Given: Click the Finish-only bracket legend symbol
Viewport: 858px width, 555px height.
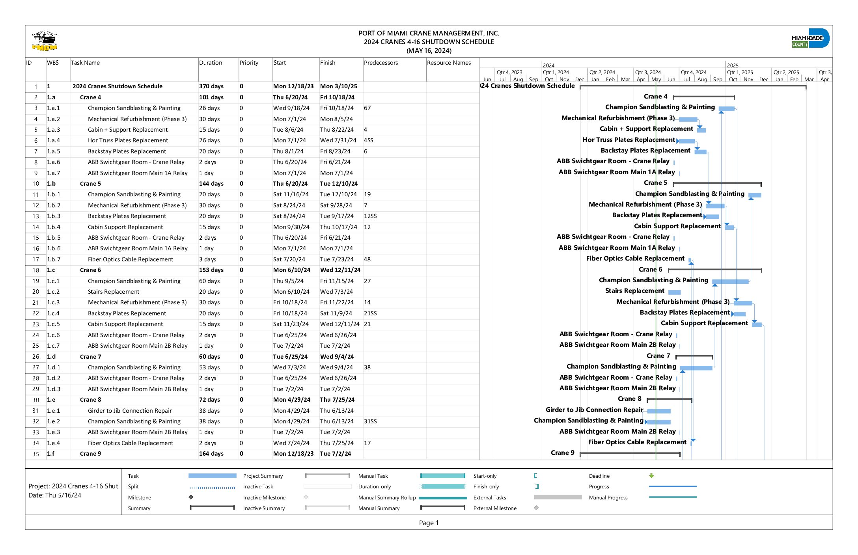Looking at the screenshot, I should pyautogui.click(x=537, y=486).
